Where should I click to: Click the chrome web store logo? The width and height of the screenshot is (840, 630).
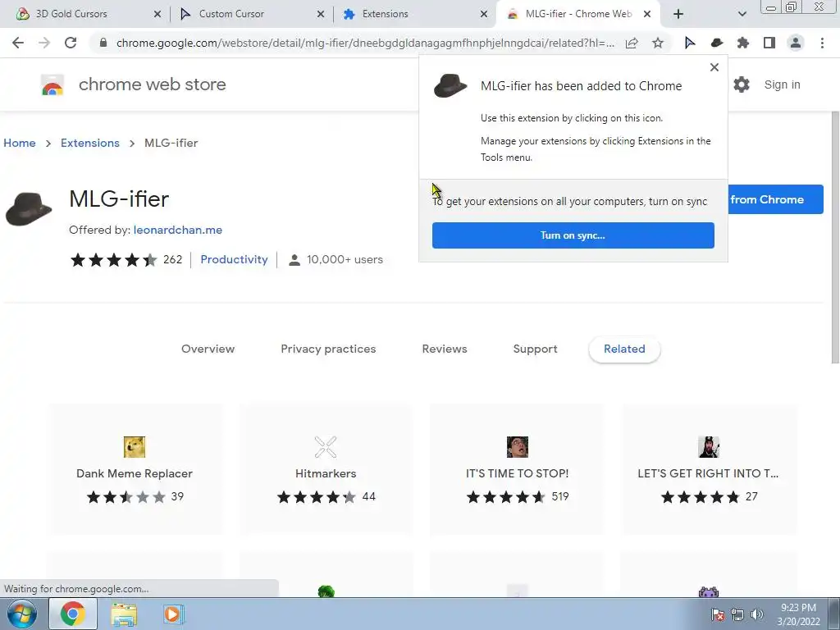(52, 85)
